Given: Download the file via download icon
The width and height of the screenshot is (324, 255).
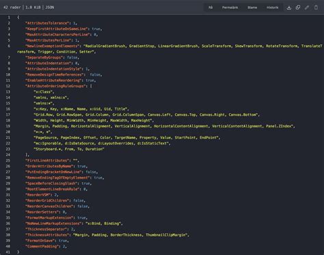Looking at the screenshot, I should coord(289,7).
